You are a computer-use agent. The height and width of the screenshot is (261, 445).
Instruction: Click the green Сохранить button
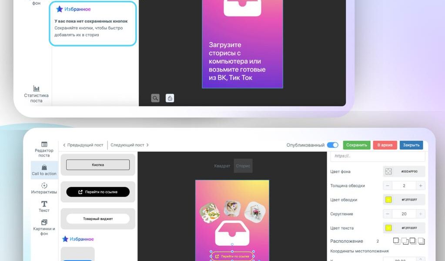coord(357,145)
